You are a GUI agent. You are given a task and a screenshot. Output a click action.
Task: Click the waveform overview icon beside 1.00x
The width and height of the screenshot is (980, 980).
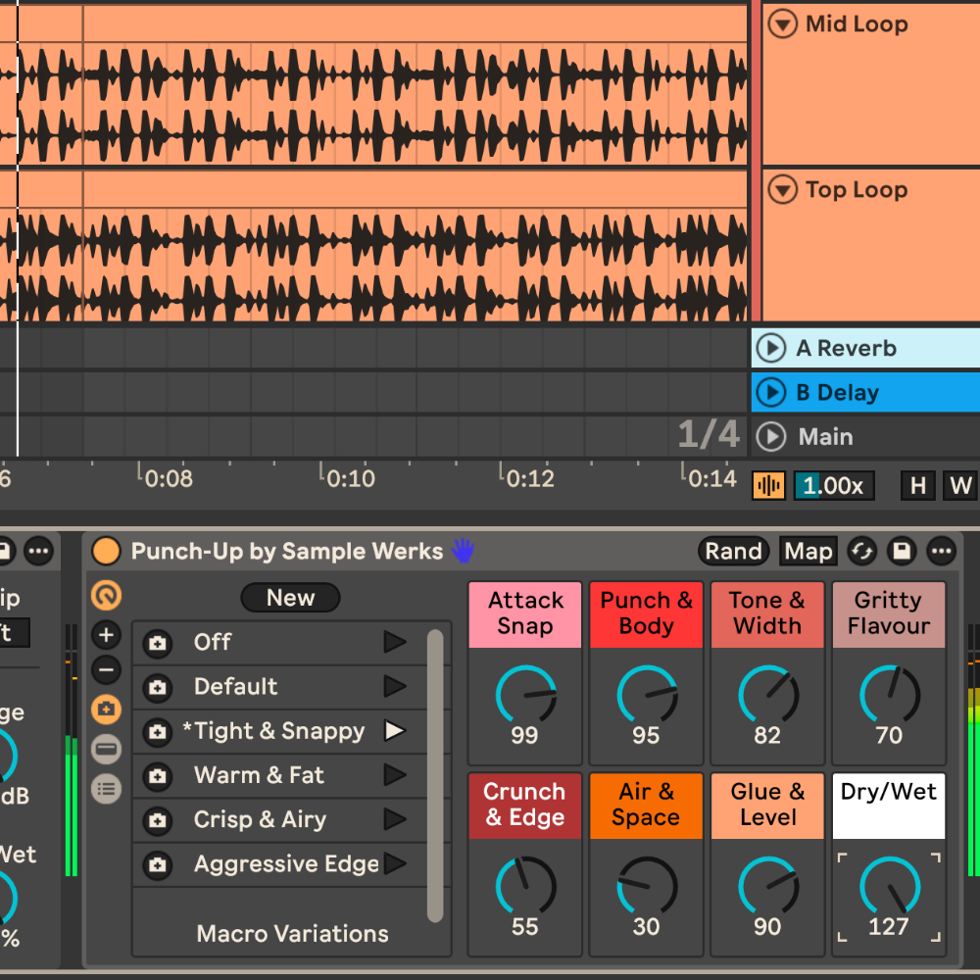[768, 485]
